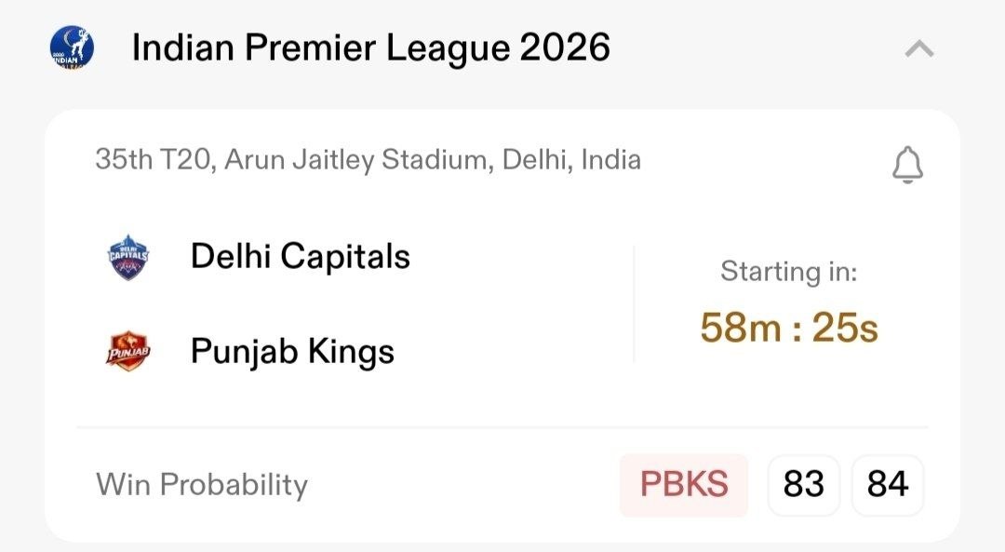Image resolution: width=1005 pixels, height=552 pixels.
Task: Click the blank header space right of the league title
Action: pos(754,48)
